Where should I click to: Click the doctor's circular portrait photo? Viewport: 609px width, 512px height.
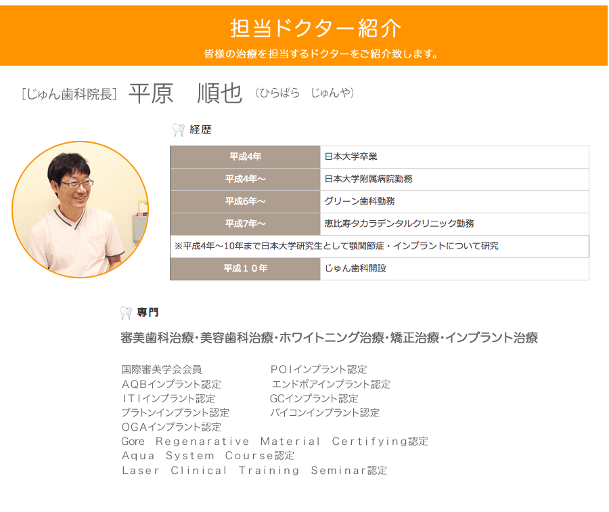81,209
